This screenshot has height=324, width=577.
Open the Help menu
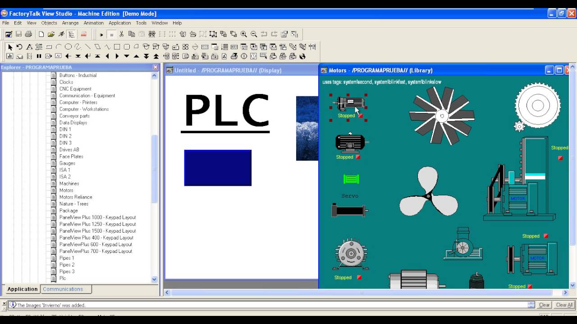point(177,23)
